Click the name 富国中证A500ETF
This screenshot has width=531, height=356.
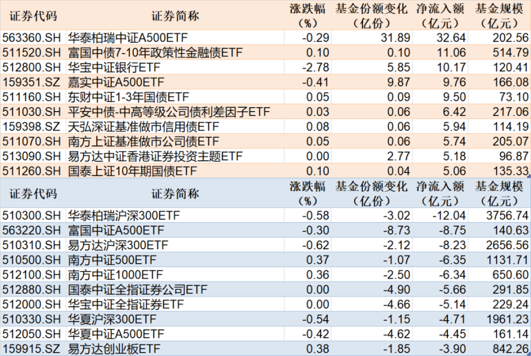116,231
